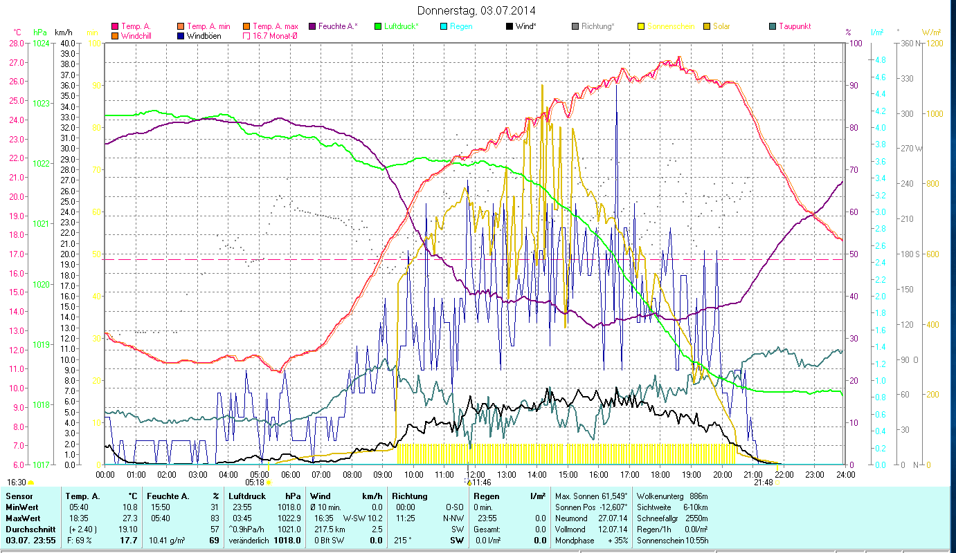Image resolution: width=956 pixels, height=553 pixels.
Task: Click the yellow Sonnenschein legend swatch
Action: coord(640,26)
